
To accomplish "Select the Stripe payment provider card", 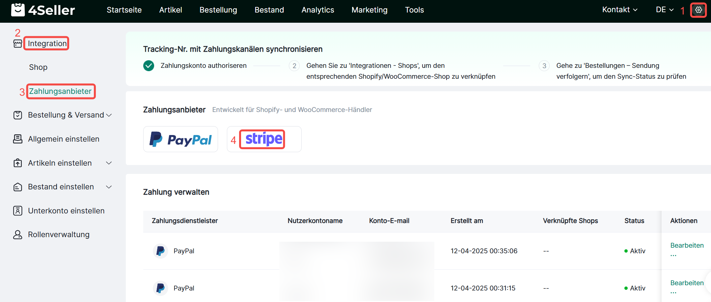I will [264, 139].
